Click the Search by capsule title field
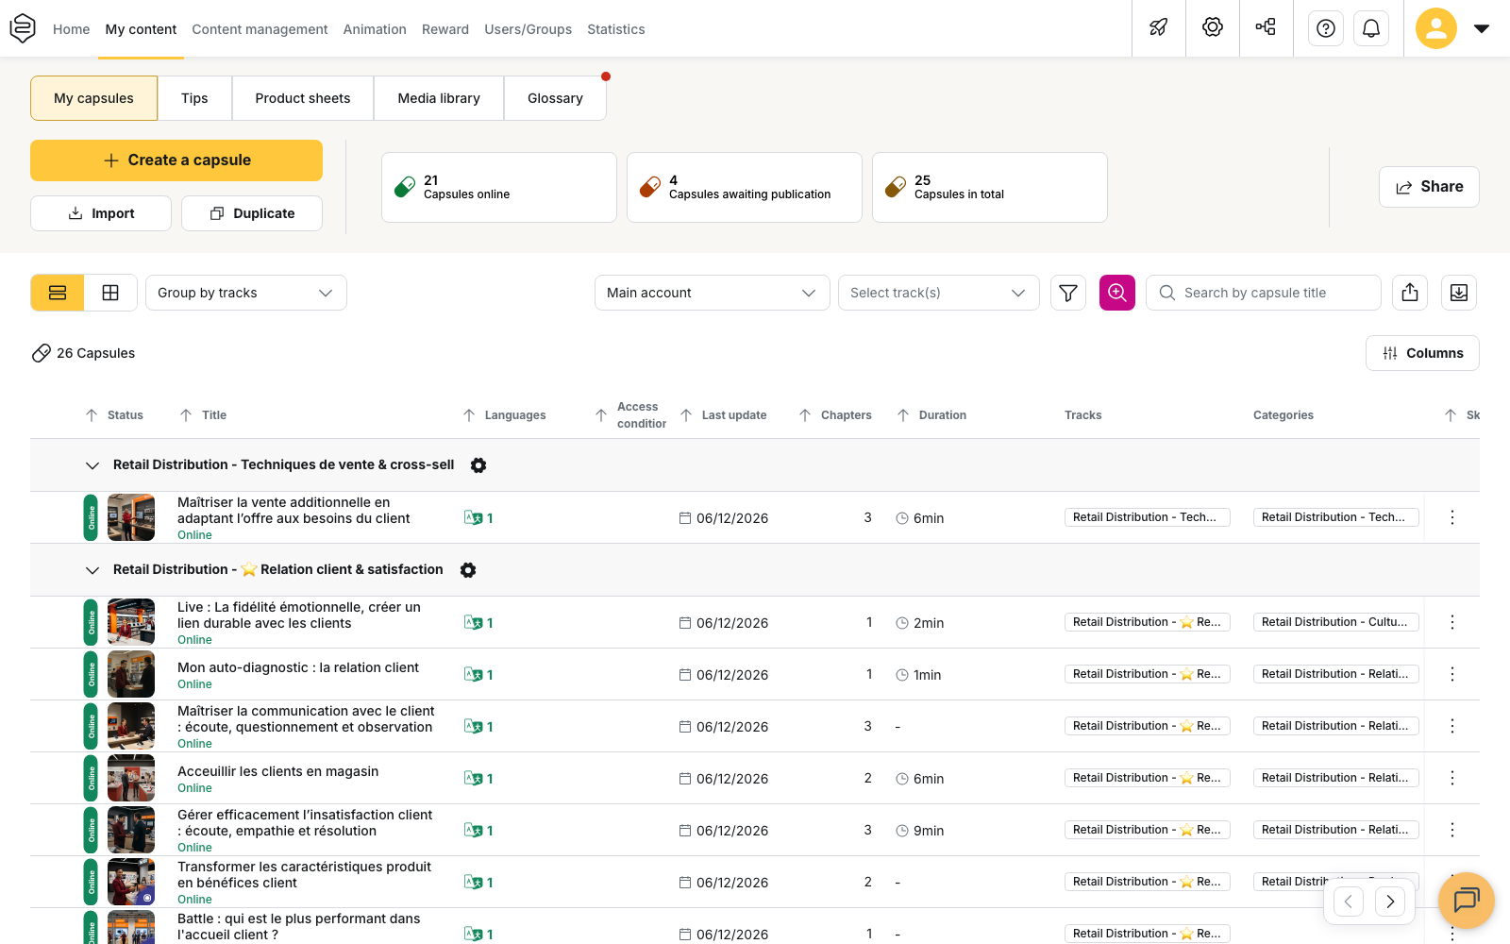 point(1264,293)
